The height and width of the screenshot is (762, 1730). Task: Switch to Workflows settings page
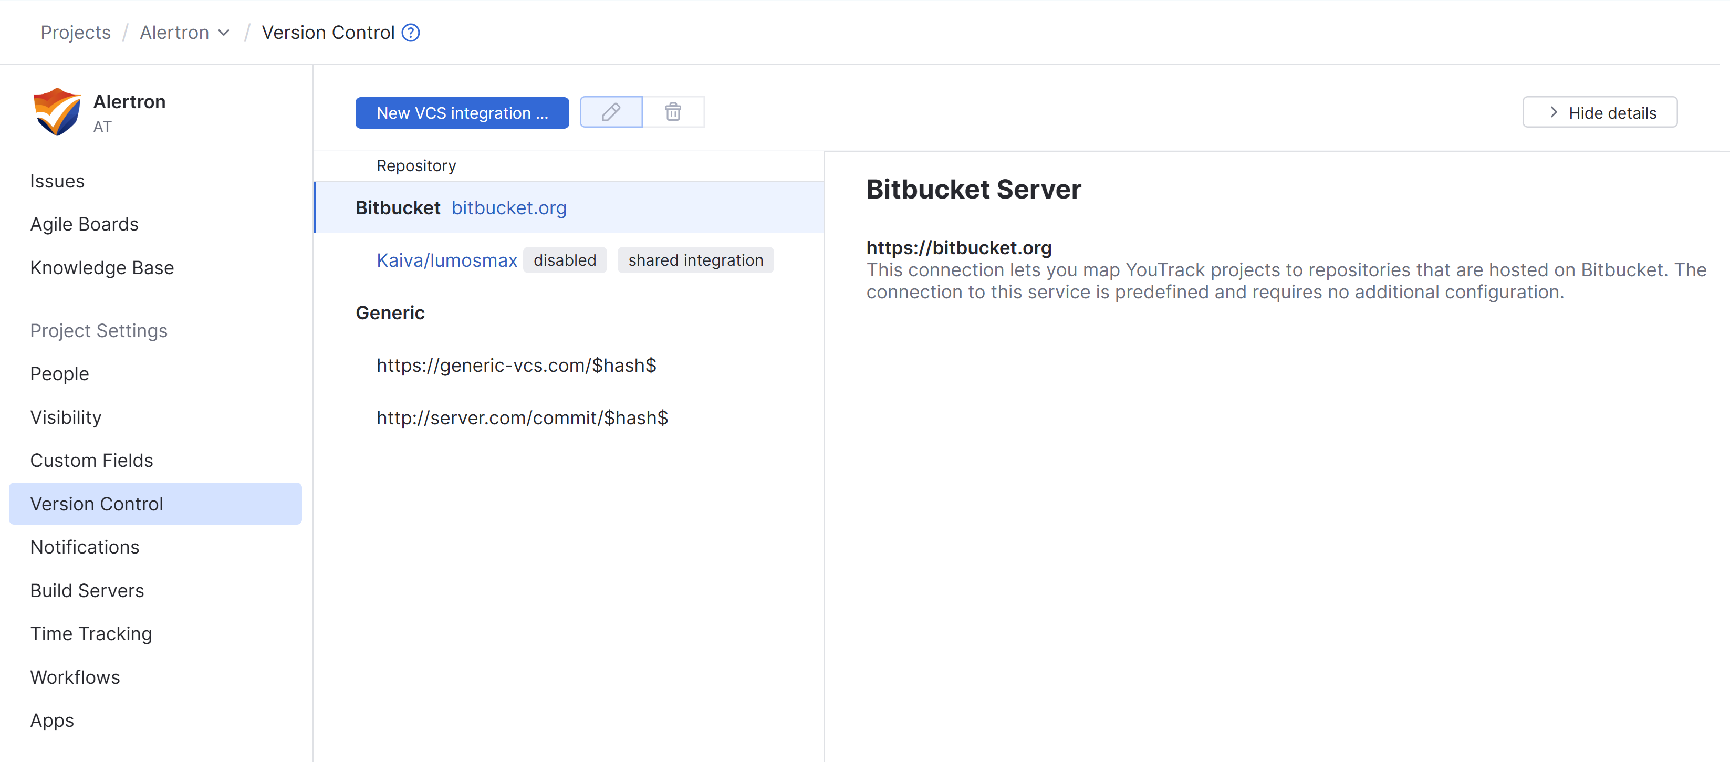pos(75,677)
